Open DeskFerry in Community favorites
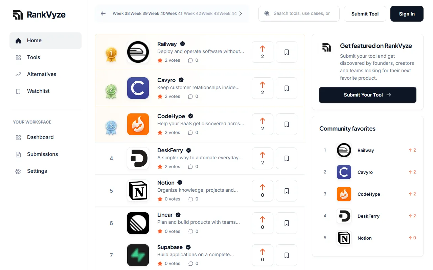 368,216
